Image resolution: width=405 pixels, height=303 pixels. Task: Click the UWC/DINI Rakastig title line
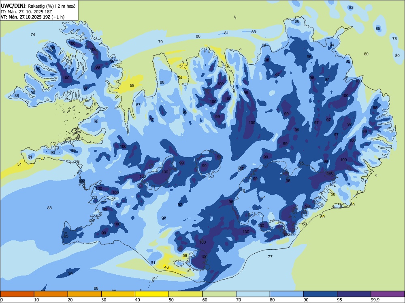click(38, 6)
